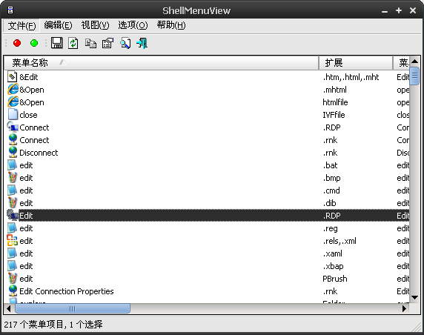The width and height of the screenshot is (424, 335).
Task: Select the close menu item row
Action: [x=207, y=115]
